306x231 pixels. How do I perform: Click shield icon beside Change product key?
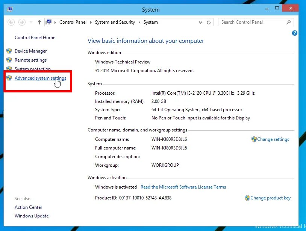(247, 198)
